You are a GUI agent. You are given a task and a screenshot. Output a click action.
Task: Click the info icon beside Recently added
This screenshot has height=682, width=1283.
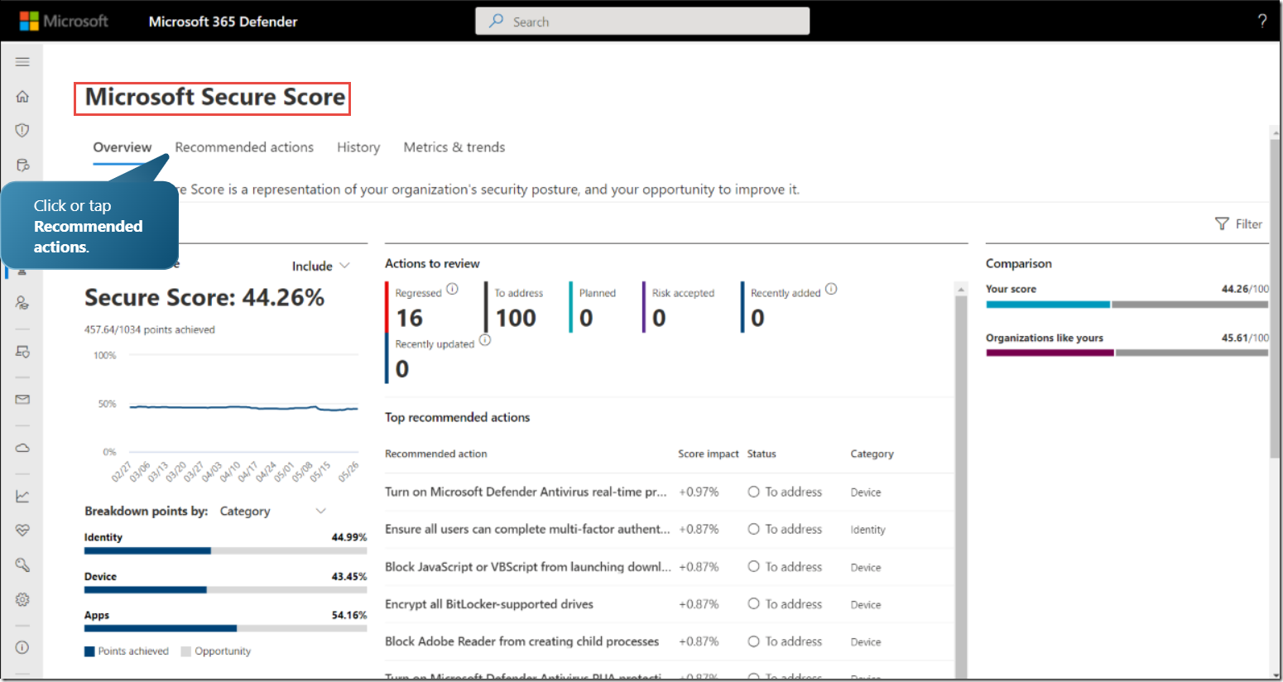tap(831, 289)
